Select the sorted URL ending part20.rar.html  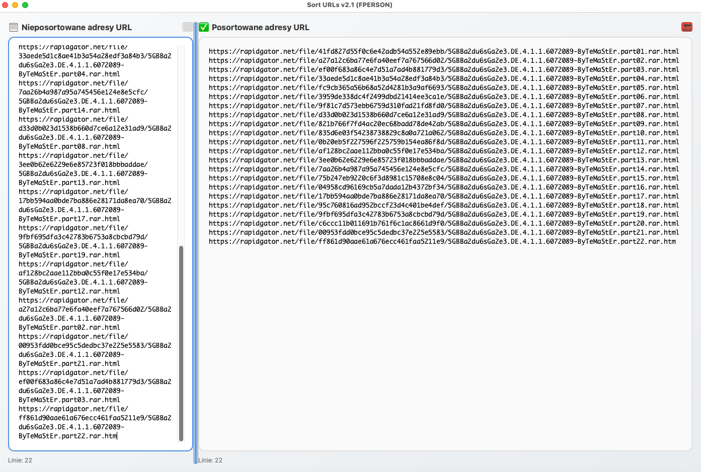[x=444, y=223]
